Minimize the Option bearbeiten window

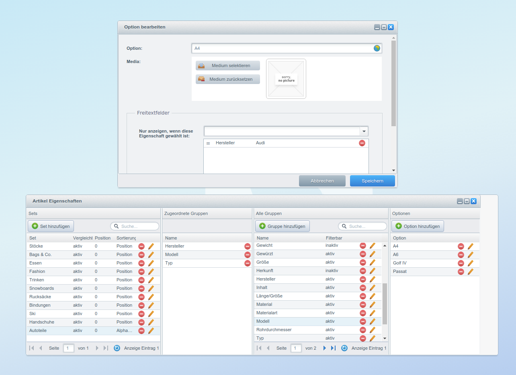pyautogui.click(x=377, y=27)
